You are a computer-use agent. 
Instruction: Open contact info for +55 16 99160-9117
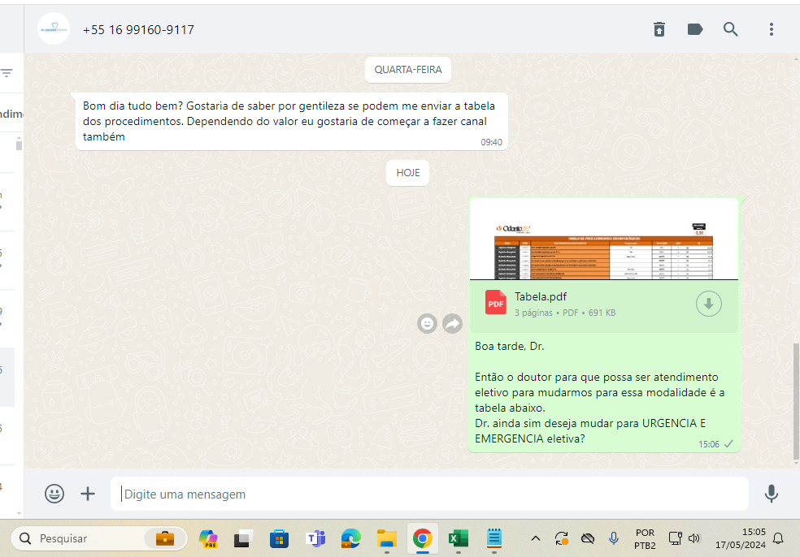coord(138,30)
